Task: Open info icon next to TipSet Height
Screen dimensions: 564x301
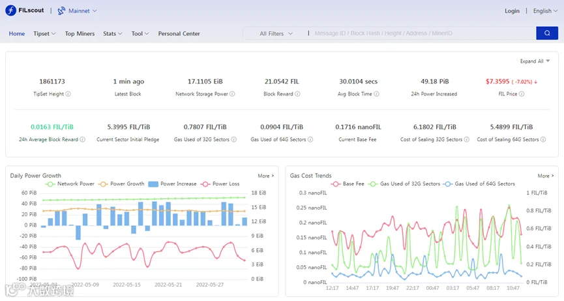Action: tap(68, 94)
